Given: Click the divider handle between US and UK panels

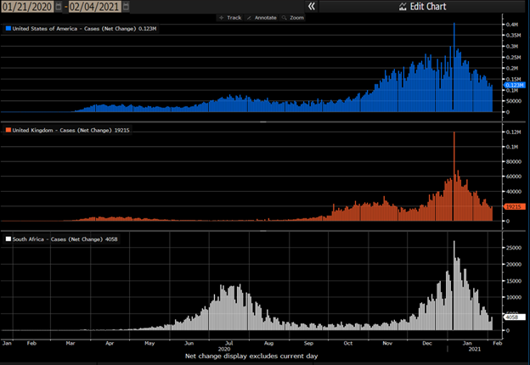Looking at the screenshot, I should 262,122.
